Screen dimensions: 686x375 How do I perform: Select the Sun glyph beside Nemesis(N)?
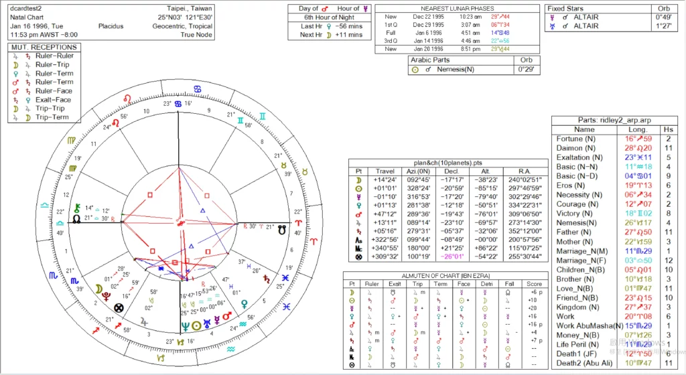(x=417, y=69)
